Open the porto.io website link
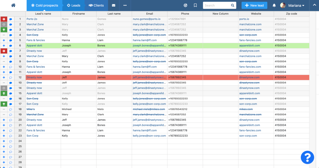The height and width of the screenshot is (168, 319). pyautogui.click(x=244, y=19)
